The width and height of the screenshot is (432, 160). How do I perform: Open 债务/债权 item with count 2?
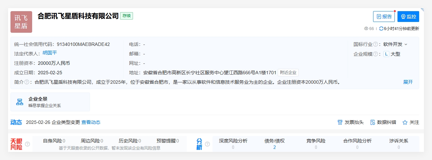[x=274, y=144]
